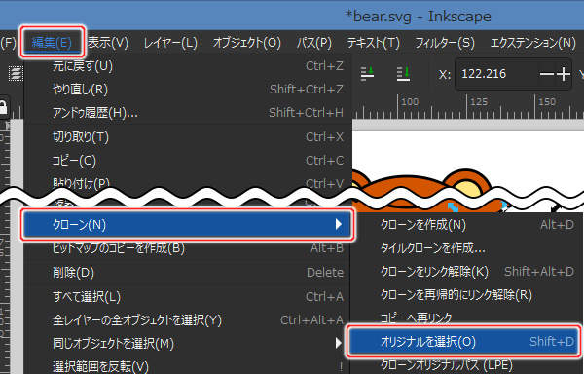The height and width of the screenshot is (374, 584).
Task: Increase X value with plus button
Action: tap(564, 74)
